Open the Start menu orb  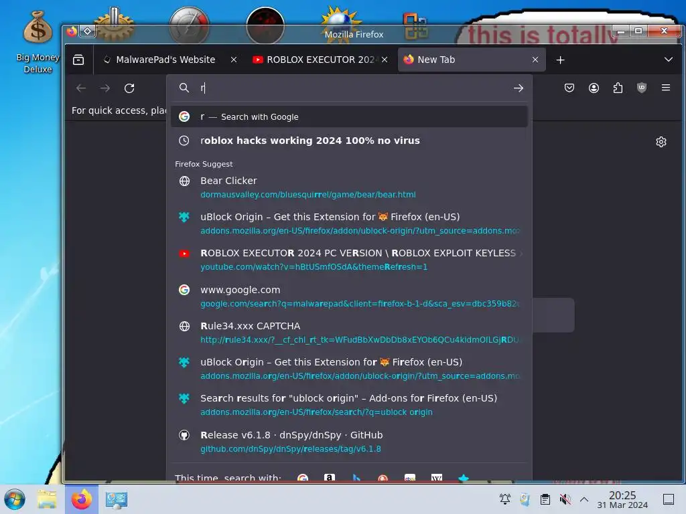[15, 499]
